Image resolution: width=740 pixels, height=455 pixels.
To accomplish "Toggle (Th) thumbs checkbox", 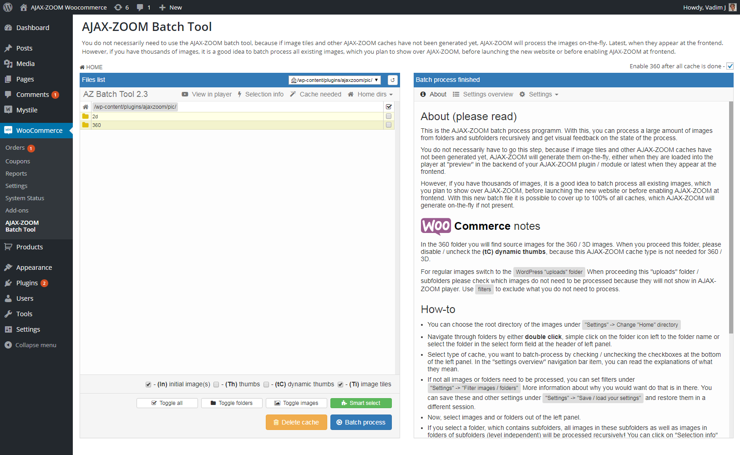I will pyautogui.click(x=216, y=384).
